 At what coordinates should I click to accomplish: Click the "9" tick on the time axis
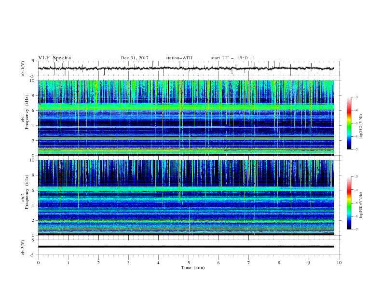click(309, 263)
